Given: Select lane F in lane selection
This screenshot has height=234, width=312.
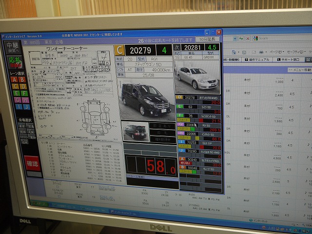Looking at the screenshot, I should point(24,93).
